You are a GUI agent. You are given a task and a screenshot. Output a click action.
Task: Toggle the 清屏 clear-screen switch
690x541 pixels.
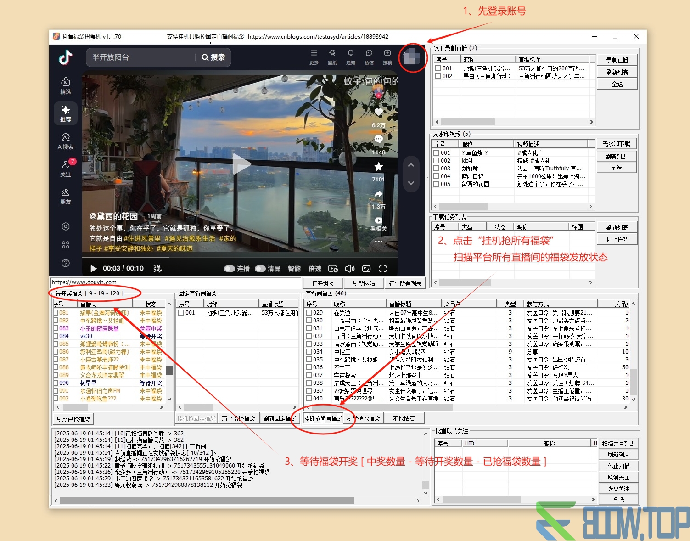coord(260,269)
